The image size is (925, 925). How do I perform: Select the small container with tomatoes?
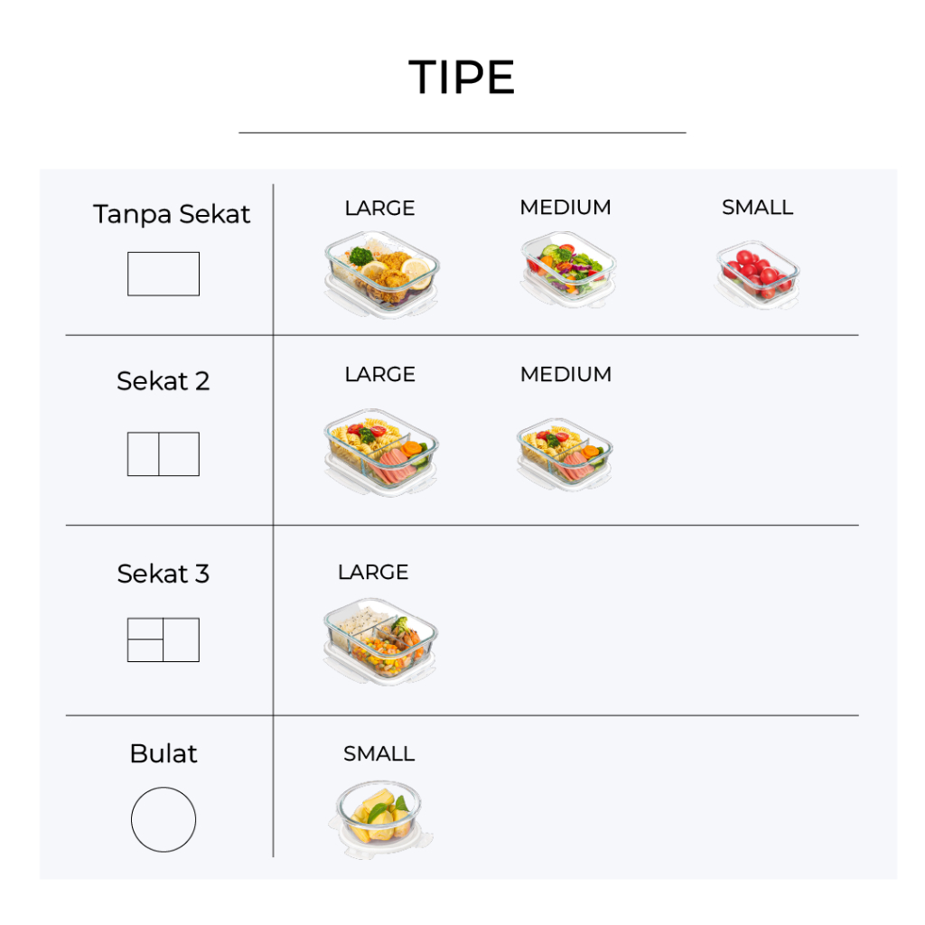pos(757,273)
